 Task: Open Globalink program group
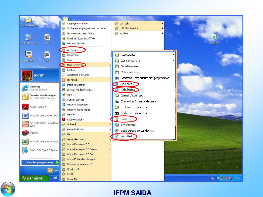click(86, 124)
